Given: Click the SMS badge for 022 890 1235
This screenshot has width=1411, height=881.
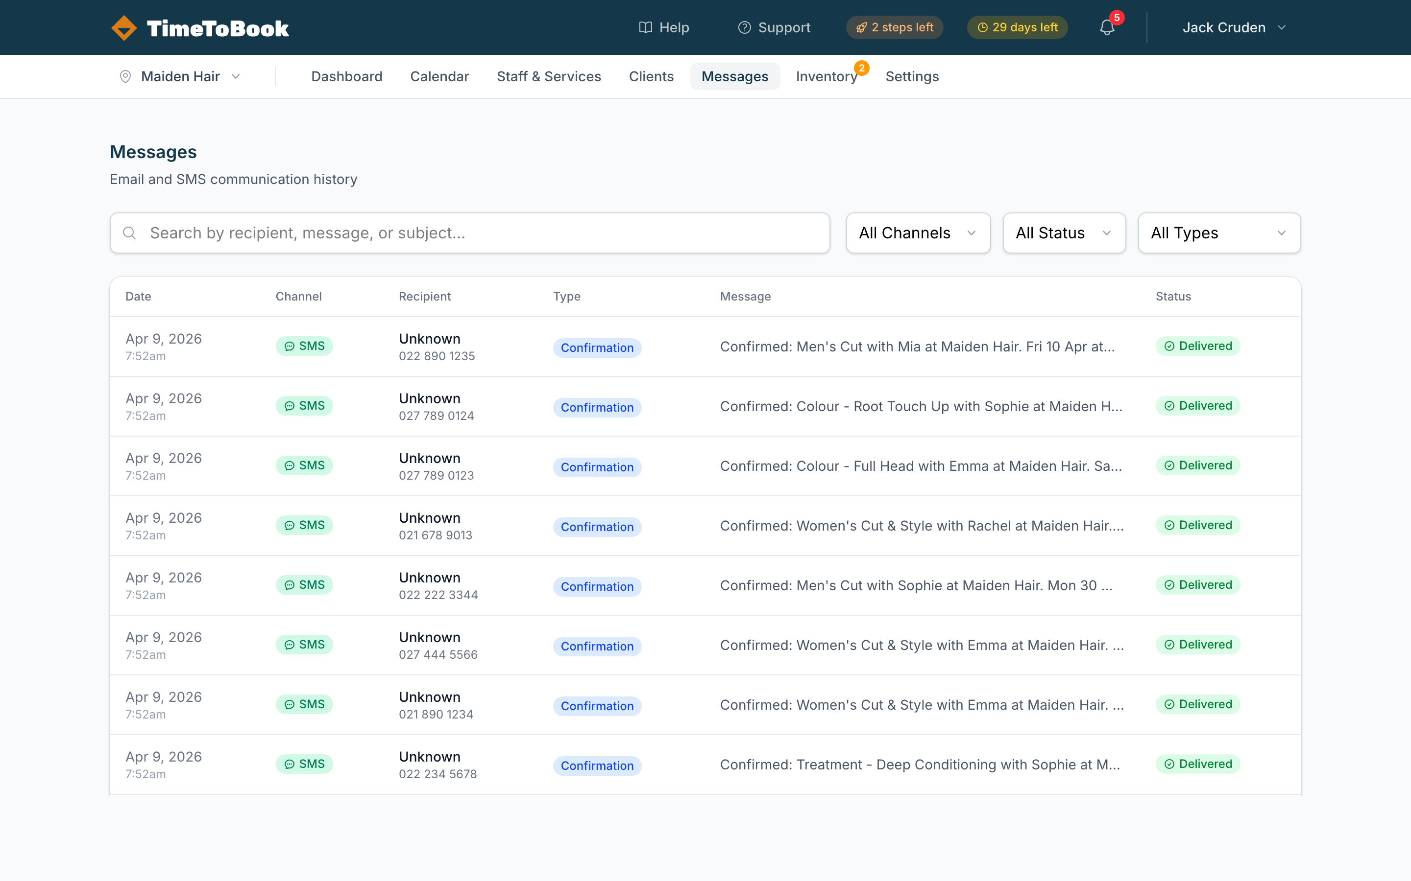Looking at the screenshot, I should click(304, 346).
